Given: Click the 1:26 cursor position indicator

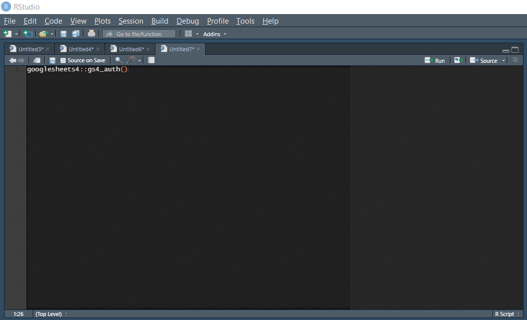Looking at the screenshot, I should [x=19, y=314].
